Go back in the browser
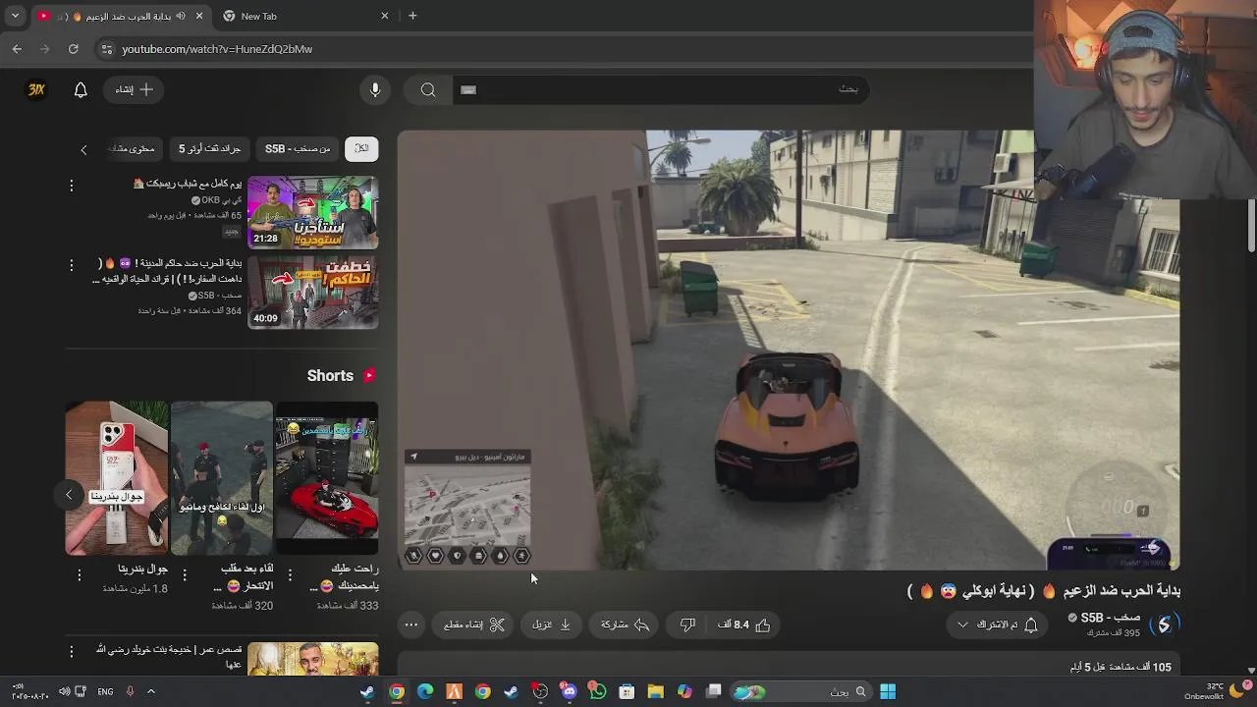This screenshot has height=707, width=1257. tap(17, 48)
